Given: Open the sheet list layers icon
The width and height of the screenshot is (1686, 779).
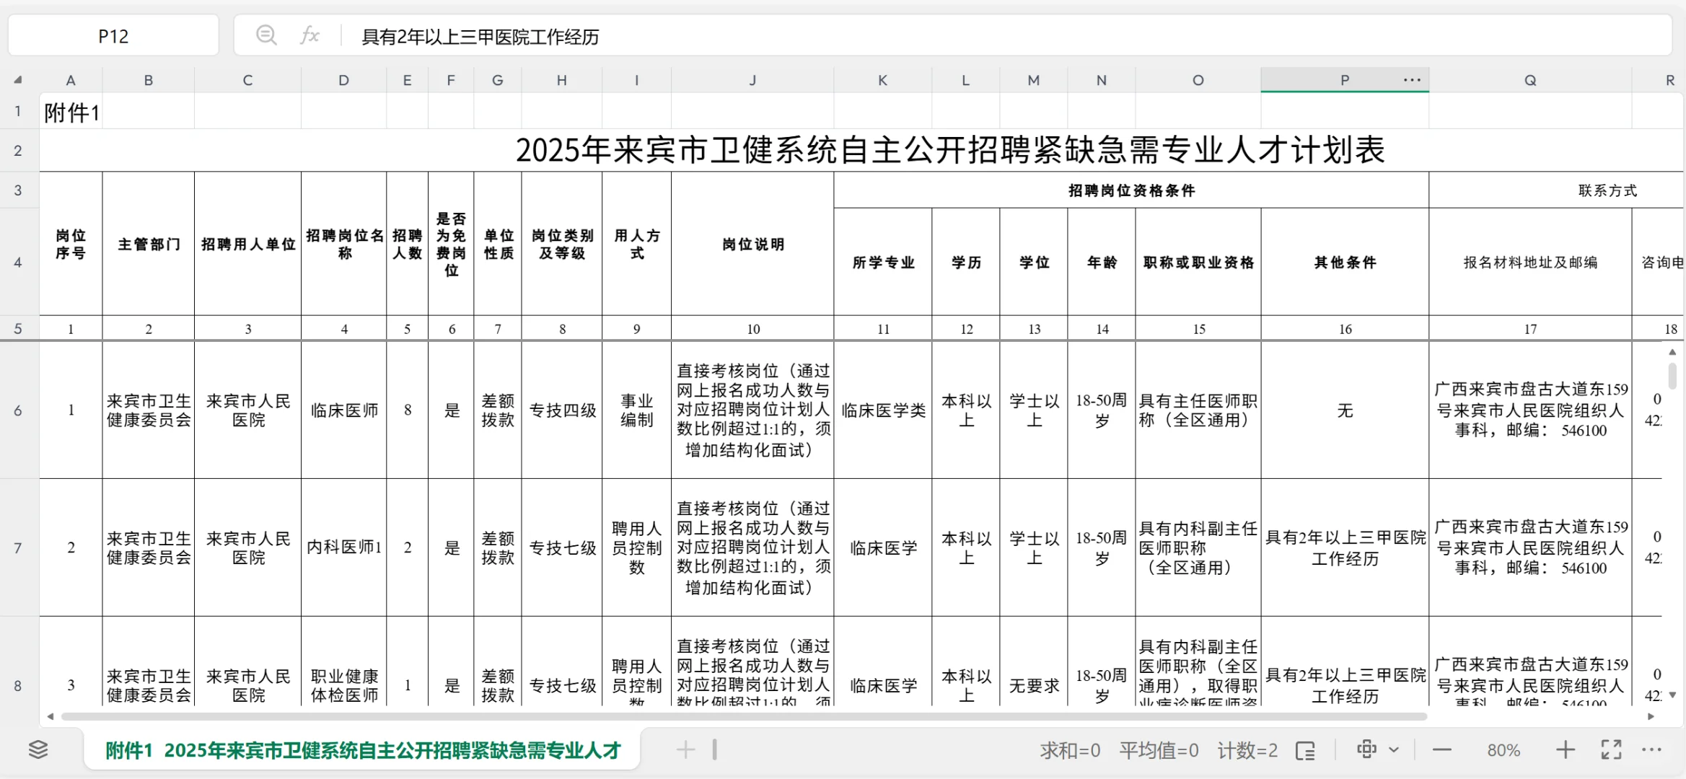Looking at the screenshot, I should pos(38,750).
